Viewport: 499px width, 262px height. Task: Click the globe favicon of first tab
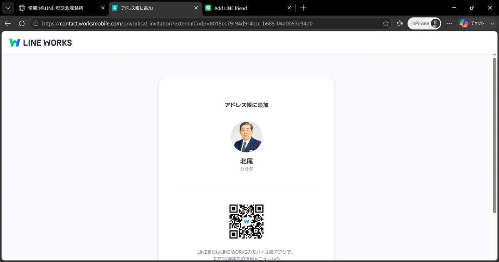22,8
